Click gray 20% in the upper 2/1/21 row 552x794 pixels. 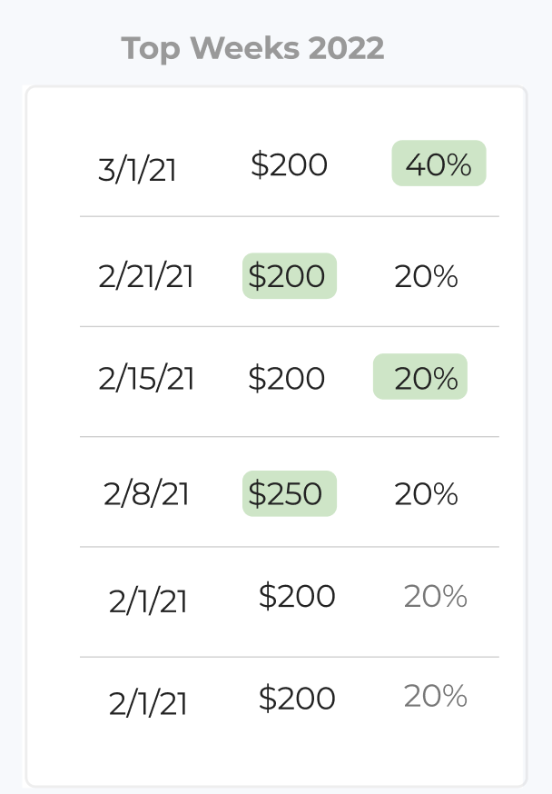(x=435, y=596)
